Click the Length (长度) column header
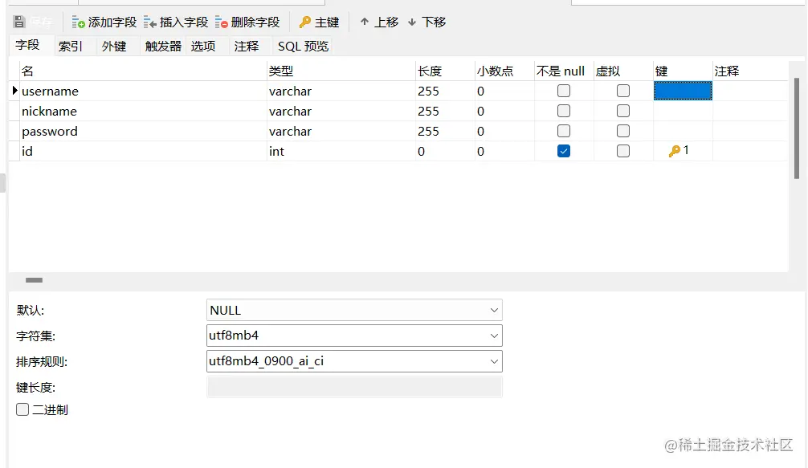 (445, 71)
